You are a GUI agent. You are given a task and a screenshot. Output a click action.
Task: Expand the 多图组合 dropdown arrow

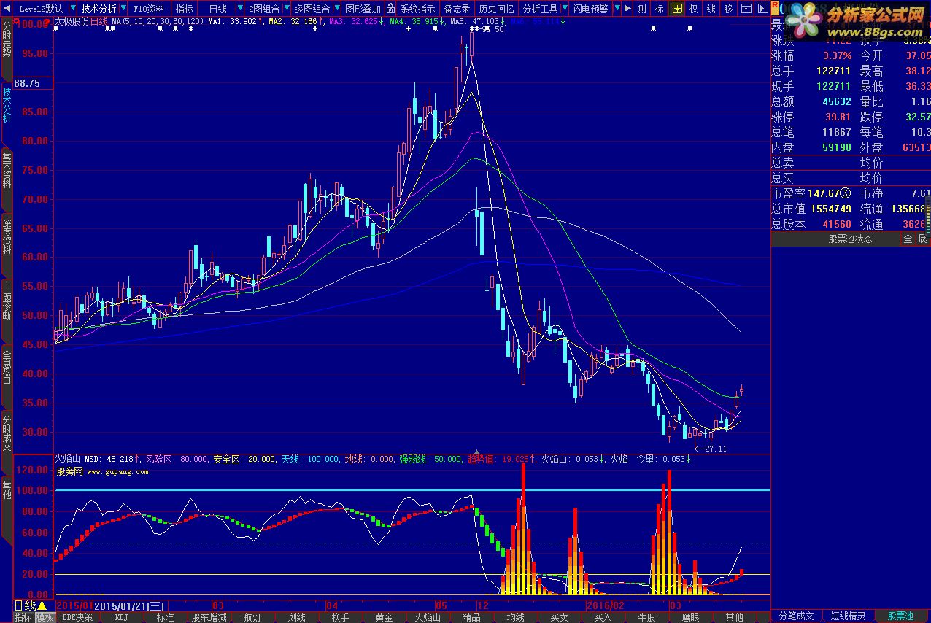coord(336,9)
